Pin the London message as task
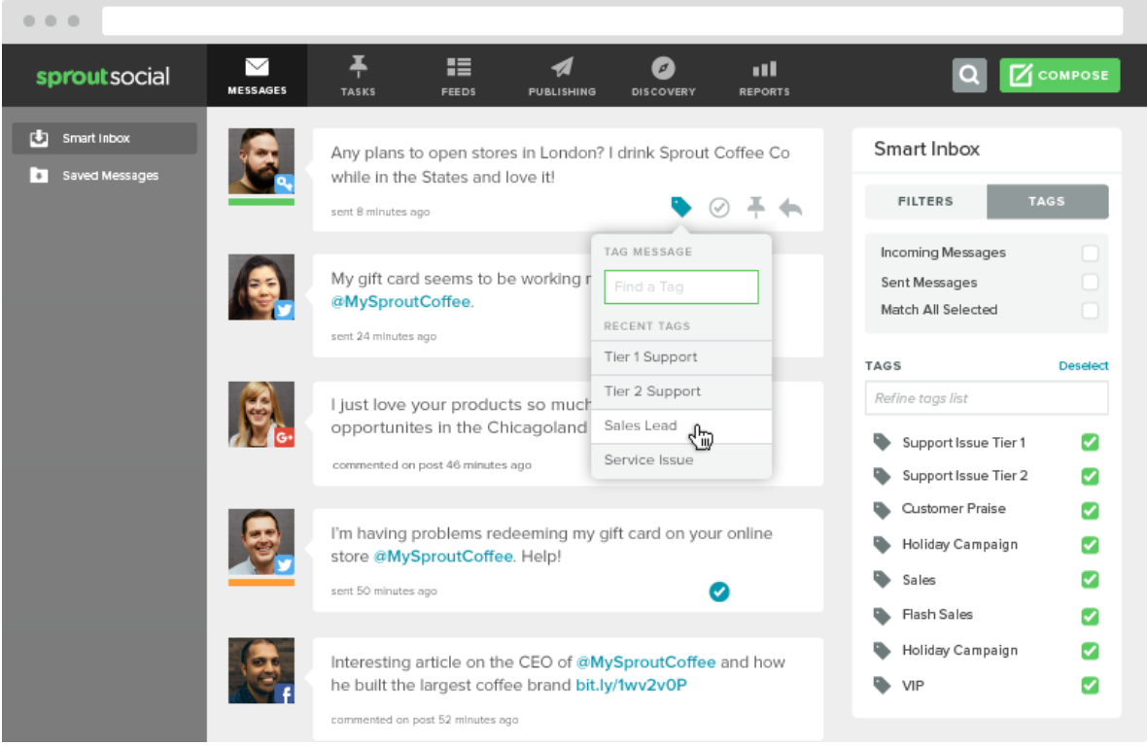 click(x=755, y=208)
